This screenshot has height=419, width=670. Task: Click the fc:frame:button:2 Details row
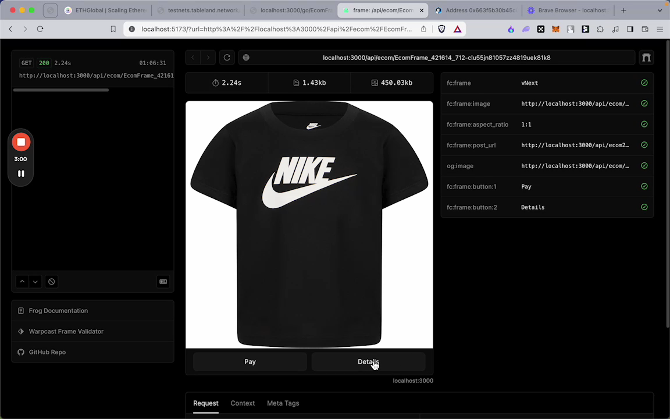[547, 207]
